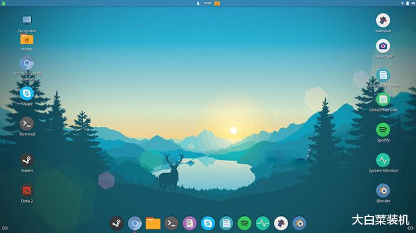Click the 19:08 clock in top panel
Screen dimensions: 416x233
pyautogui.click(x=207, y=3)
